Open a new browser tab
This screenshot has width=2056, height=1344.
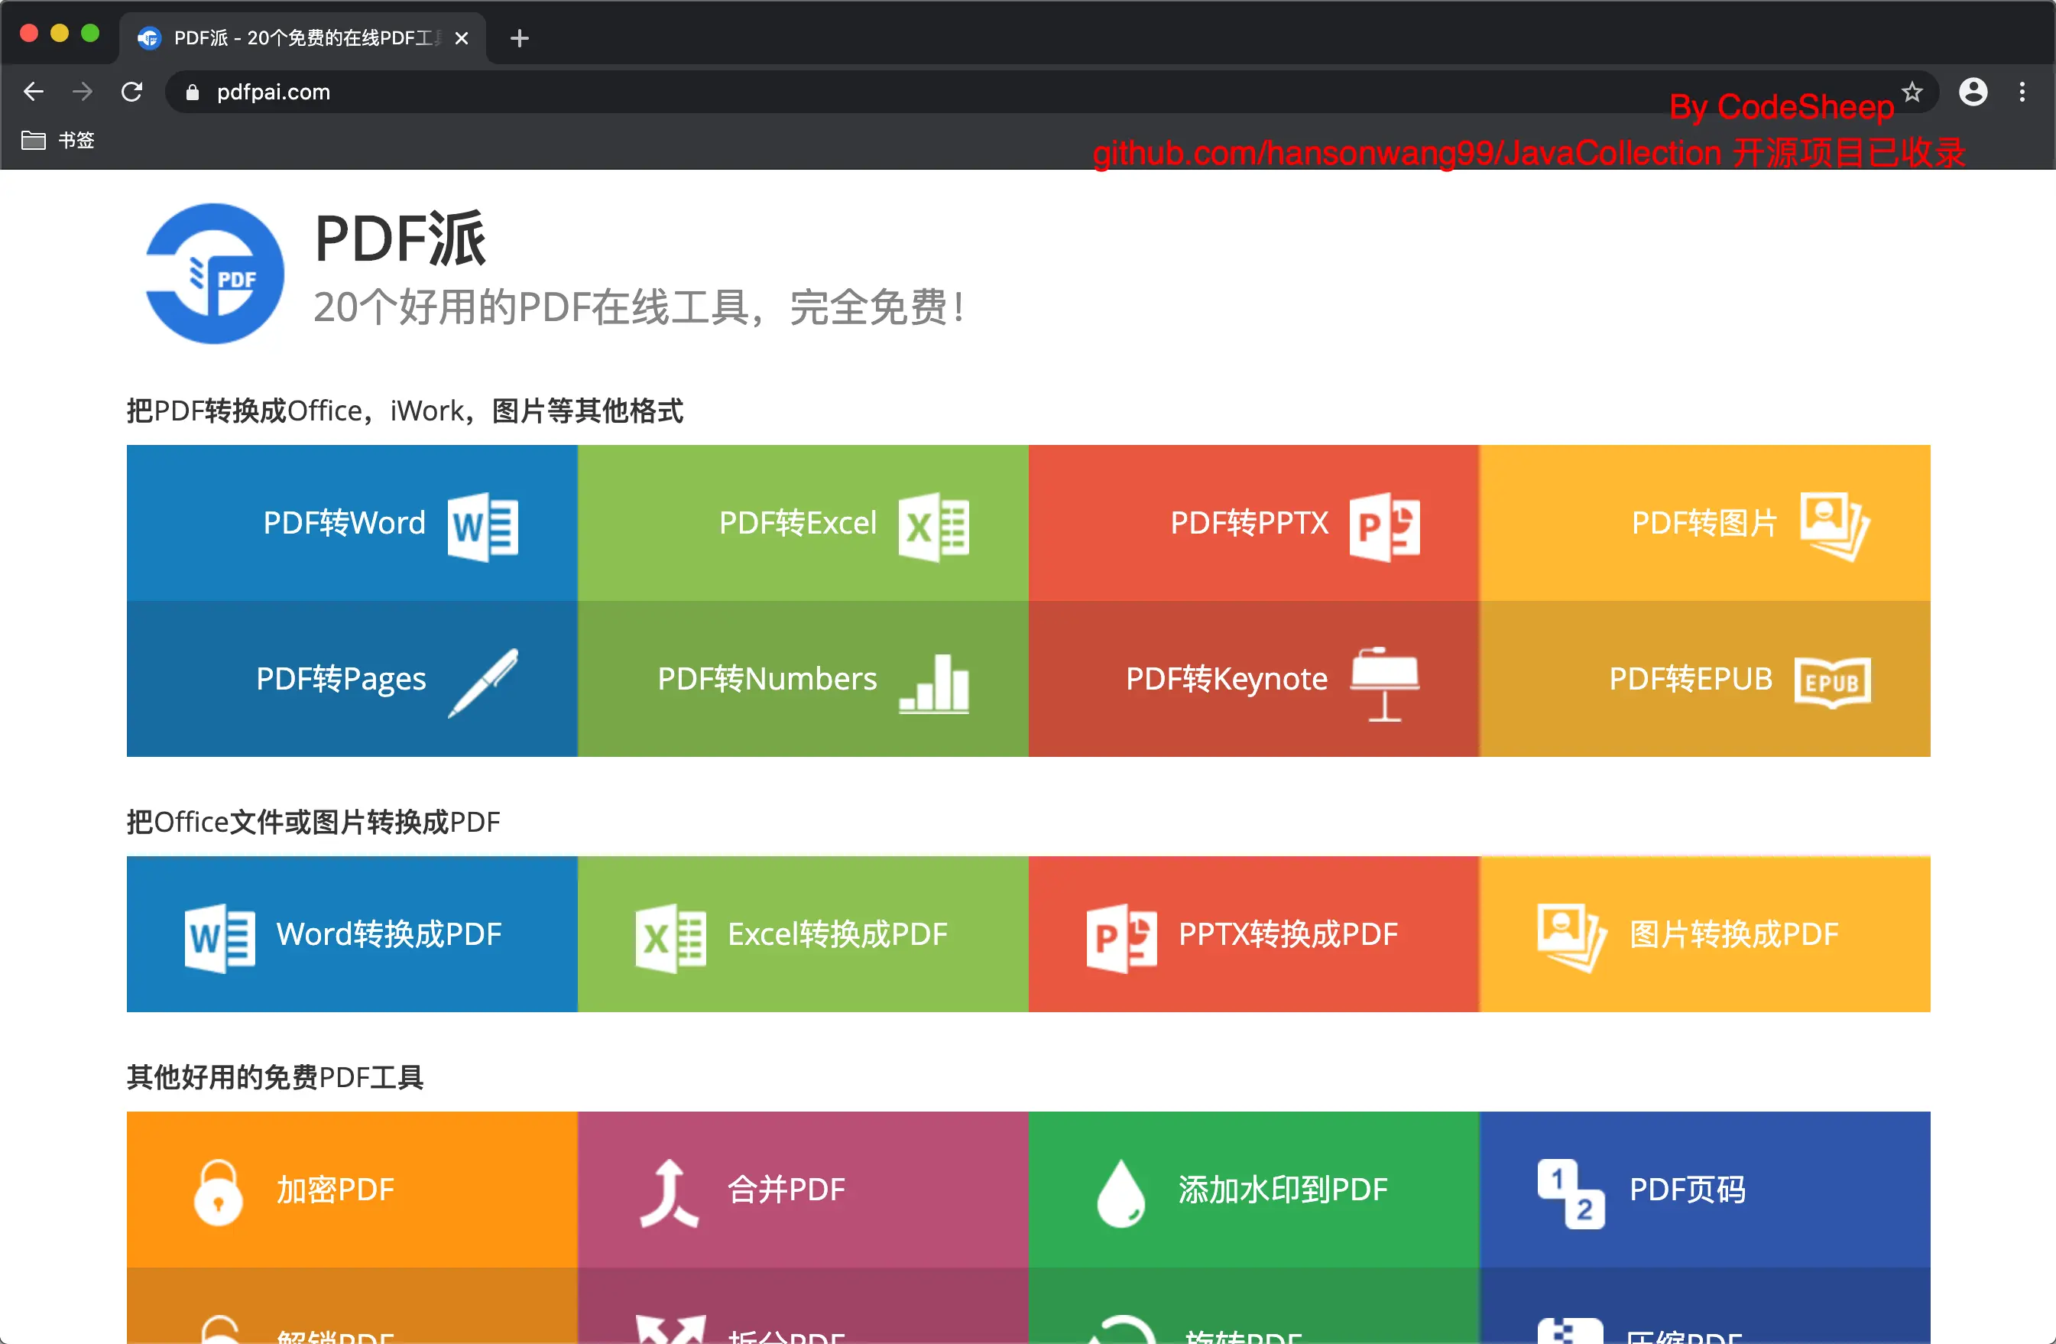pos(519,38)
